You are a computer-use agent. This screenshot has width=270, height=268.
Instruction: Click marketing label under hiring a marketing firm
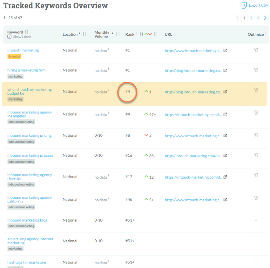pyautogui.click(x=15, y=77)
